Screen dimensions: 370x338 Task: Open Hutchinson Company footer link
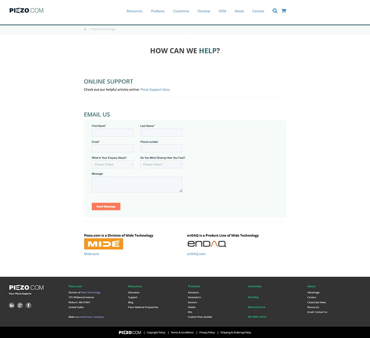click(91, 317)
